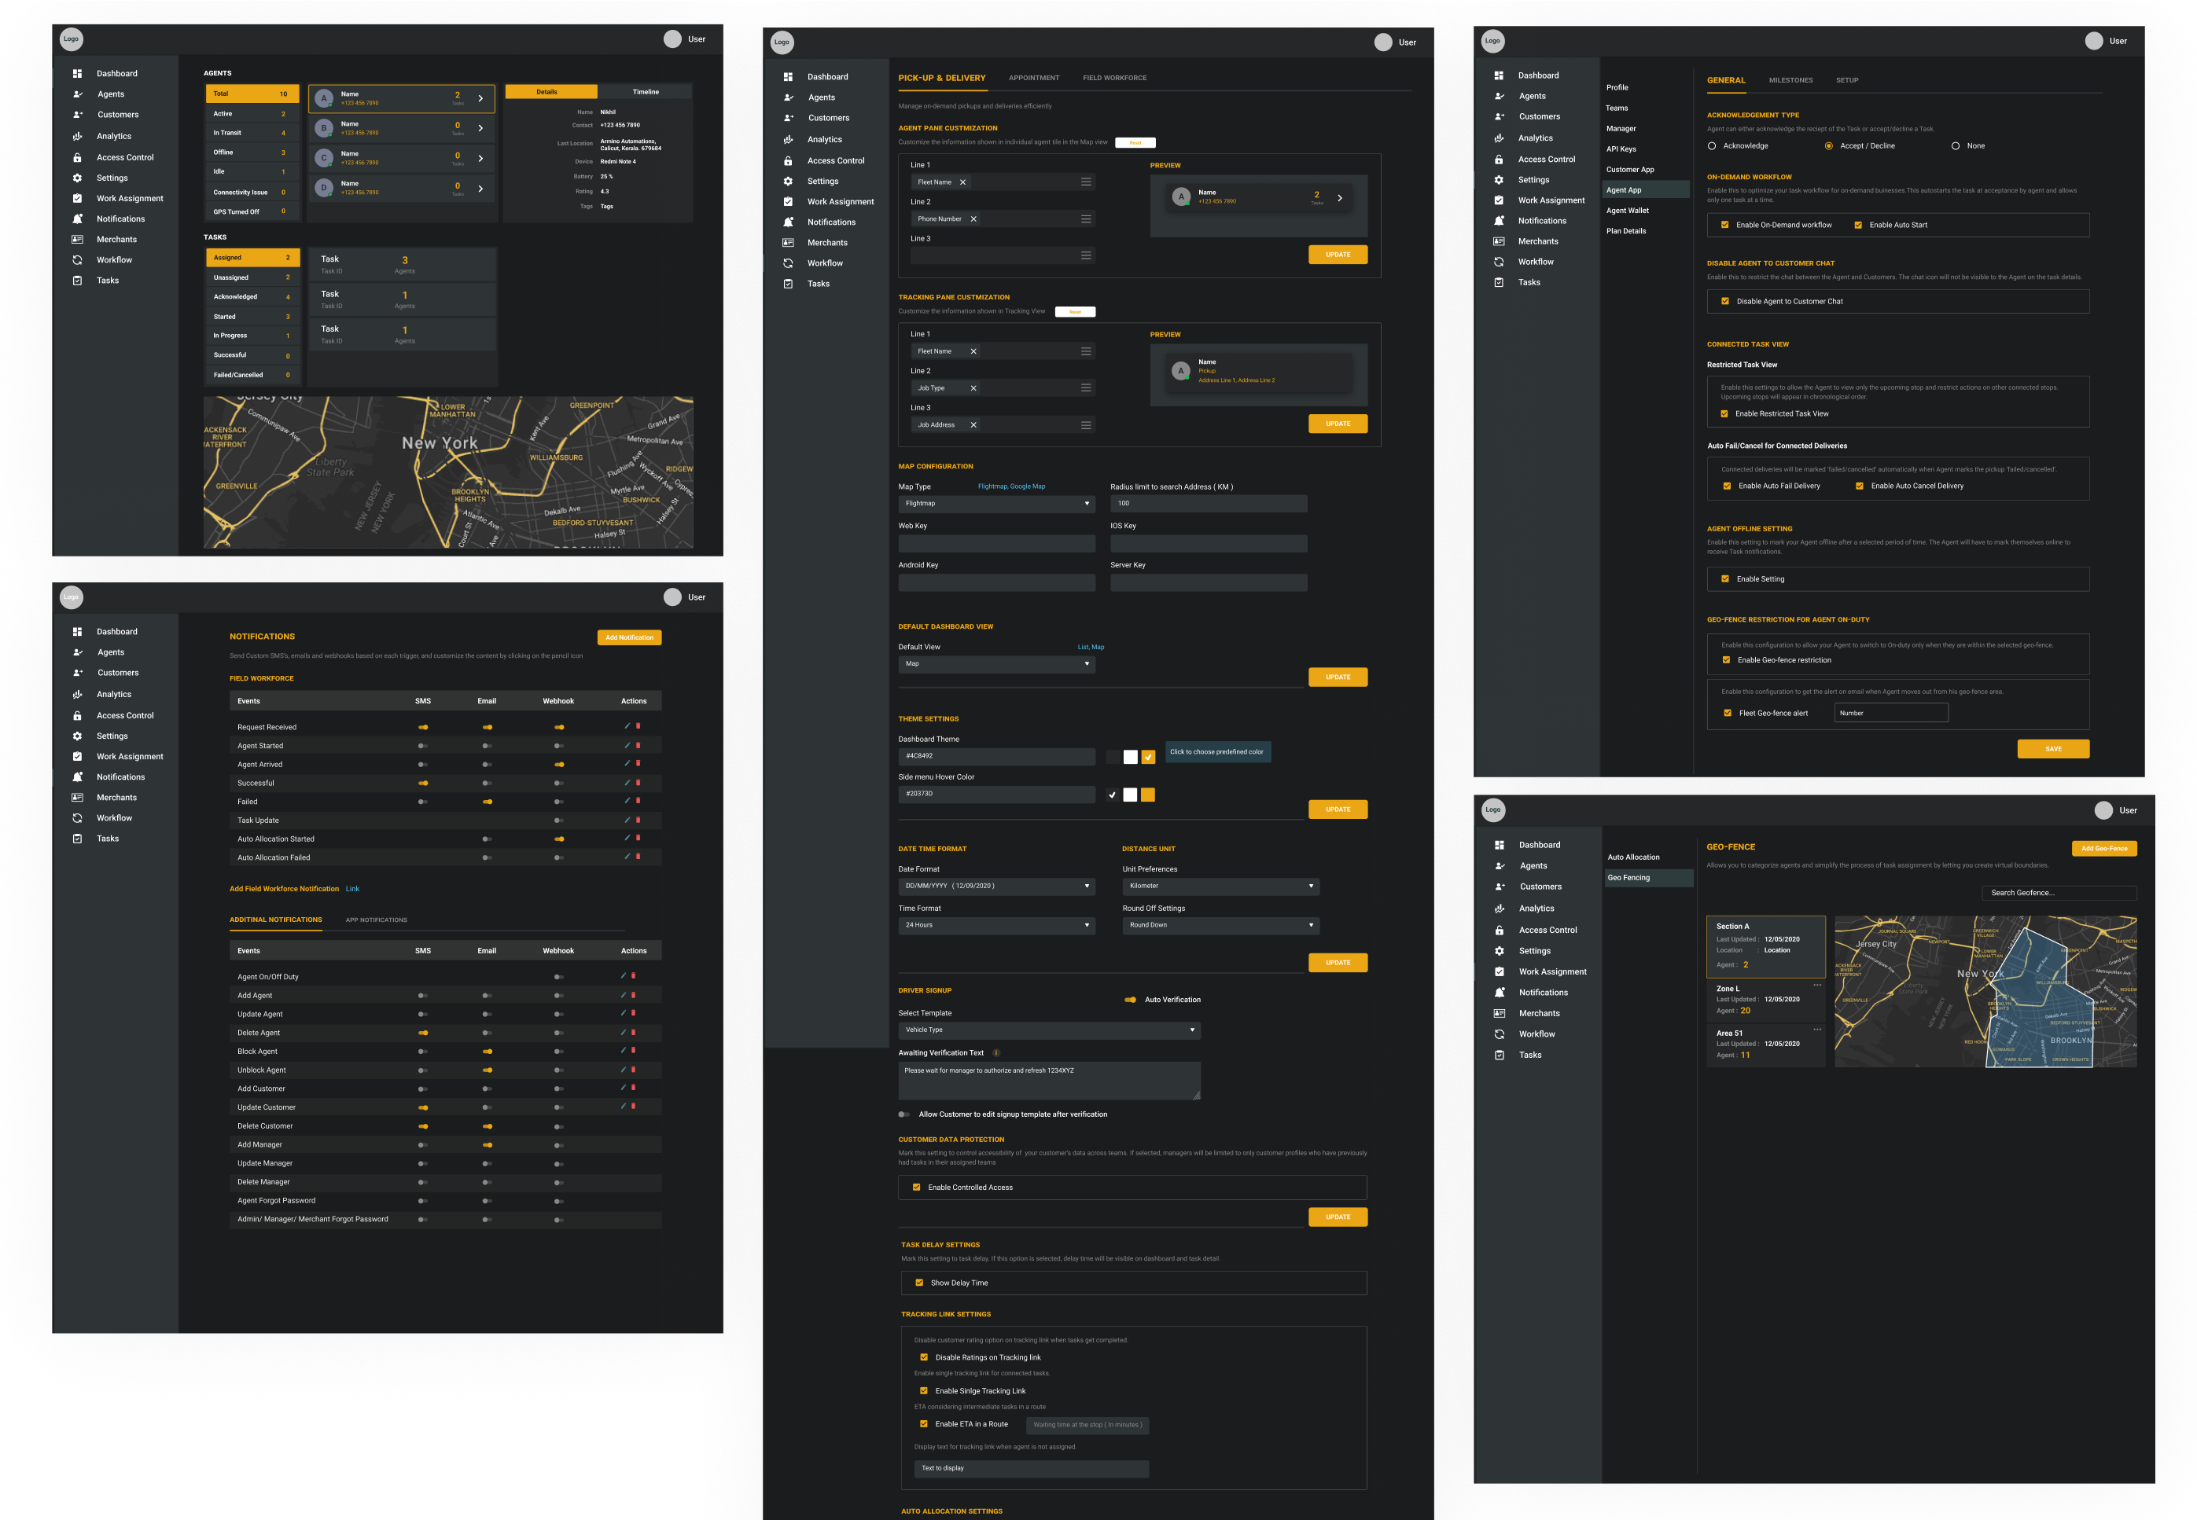The height and width of the screenshot is (1520, 2197).
Task: Click the drag handle beside Job Type
Action: tap(1085, 387)
